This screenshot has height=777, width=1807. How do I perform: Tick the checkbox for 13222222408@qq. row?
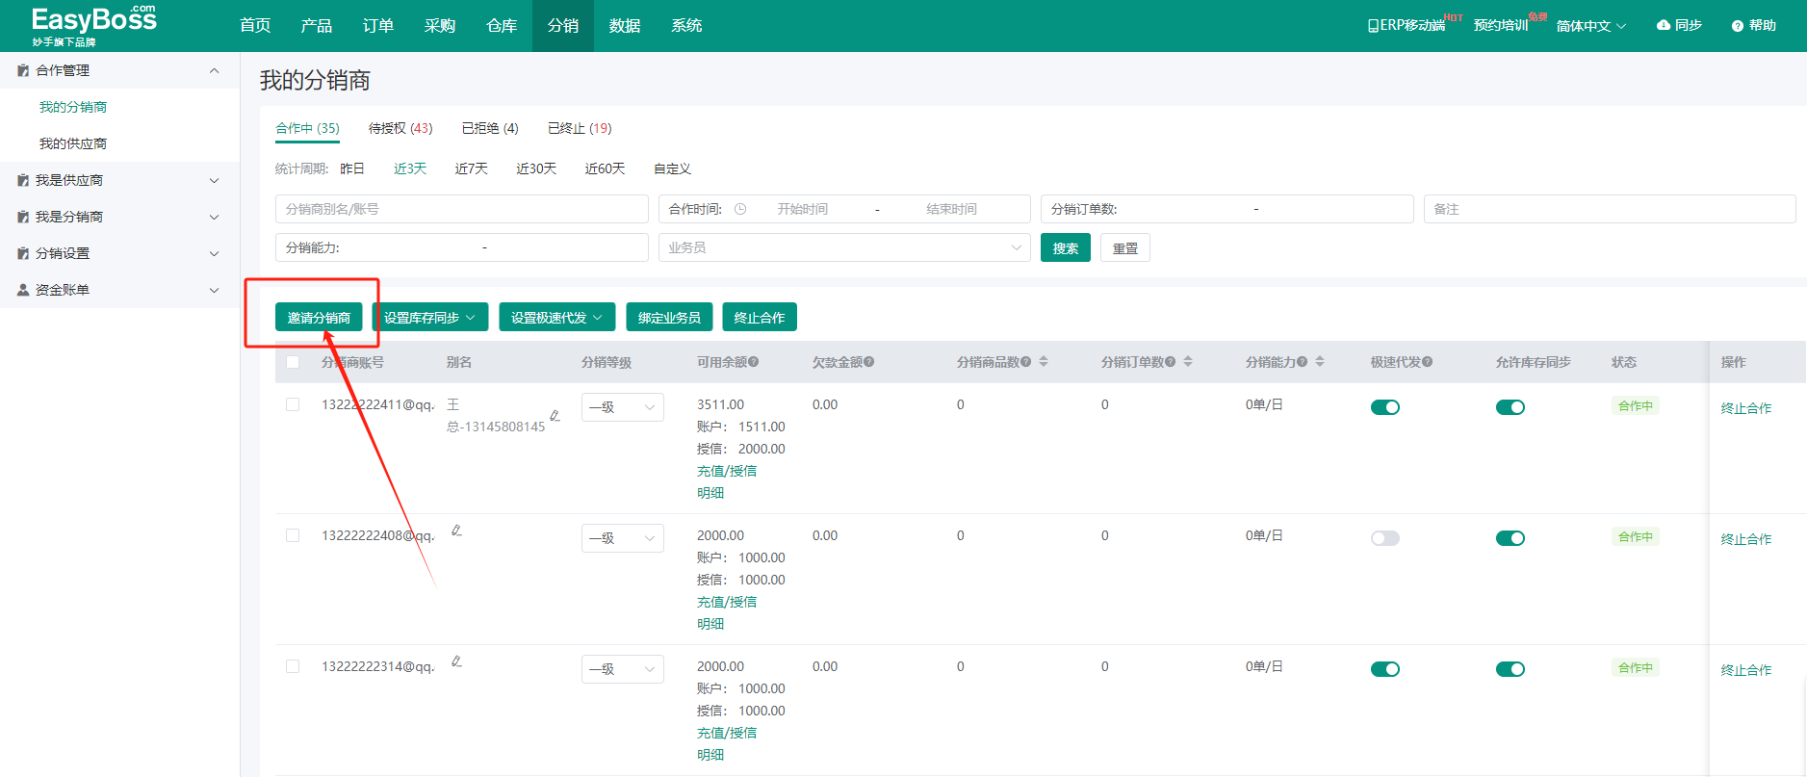tap(293, 535)
